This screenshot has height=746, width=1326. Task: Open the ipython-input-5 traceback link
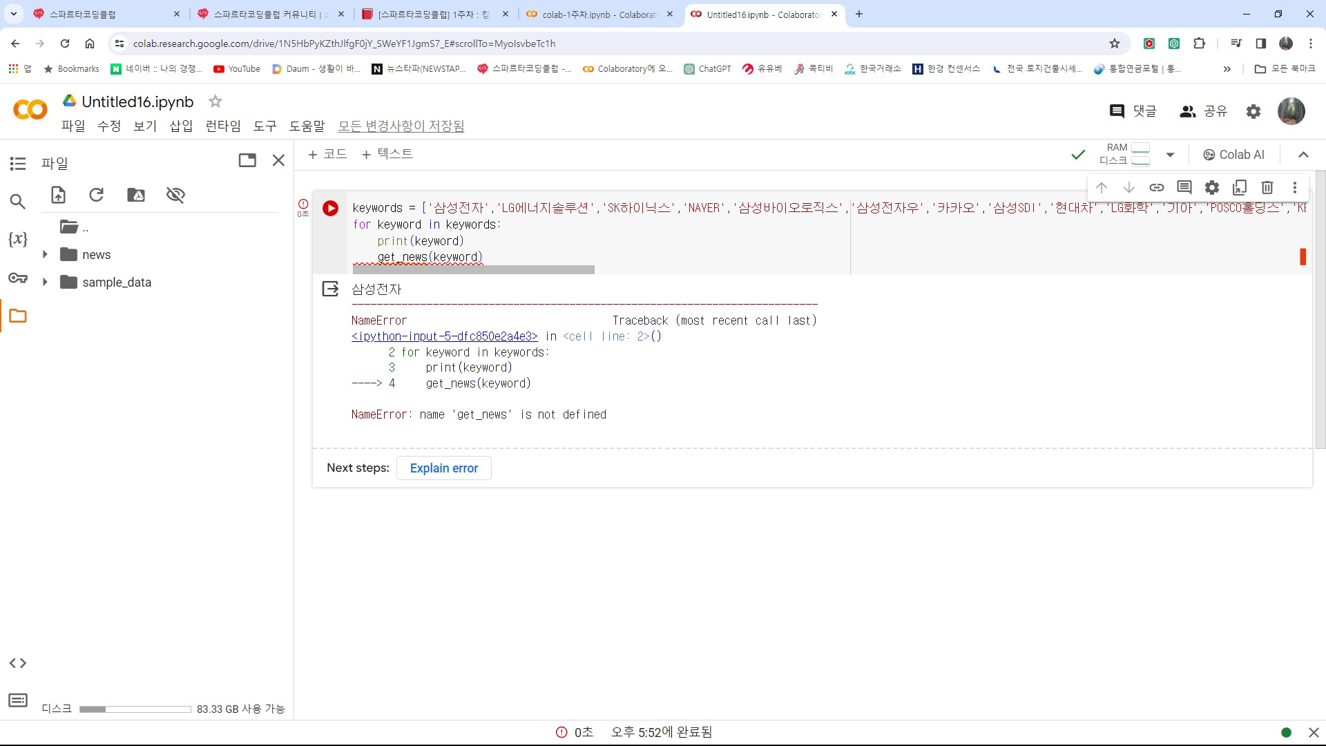coord(445,336)
